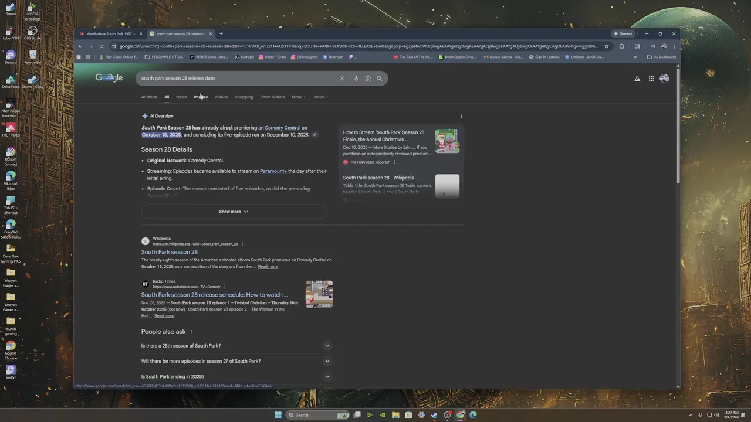
Task: Expand 'Is South Park ending in 2025?' question
Action: click(236, 376)
